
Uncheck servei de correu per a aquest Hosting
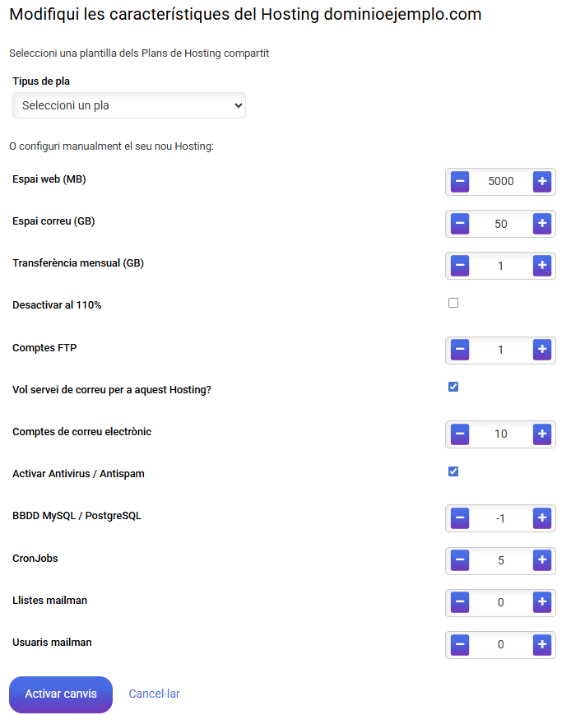[x=453, y=387]
